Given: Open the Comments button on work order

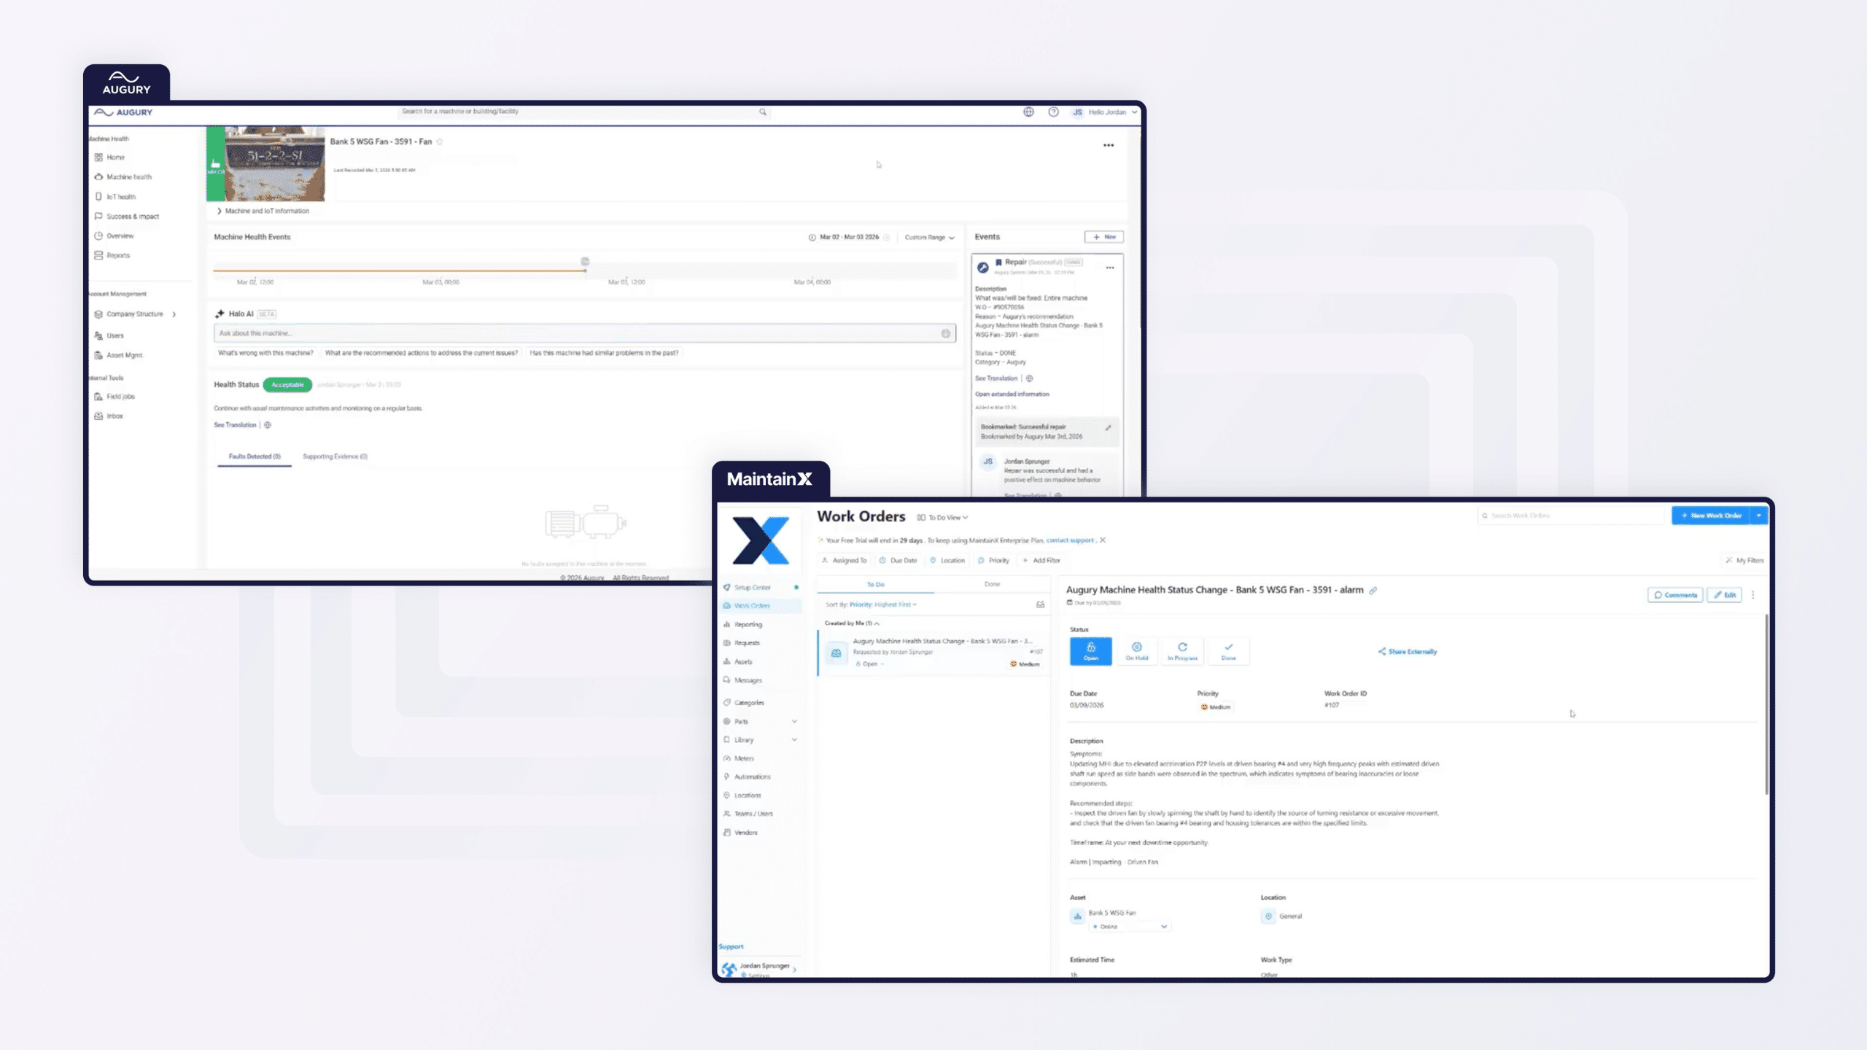Looking at the screenshot, I should click(1675, 595).
